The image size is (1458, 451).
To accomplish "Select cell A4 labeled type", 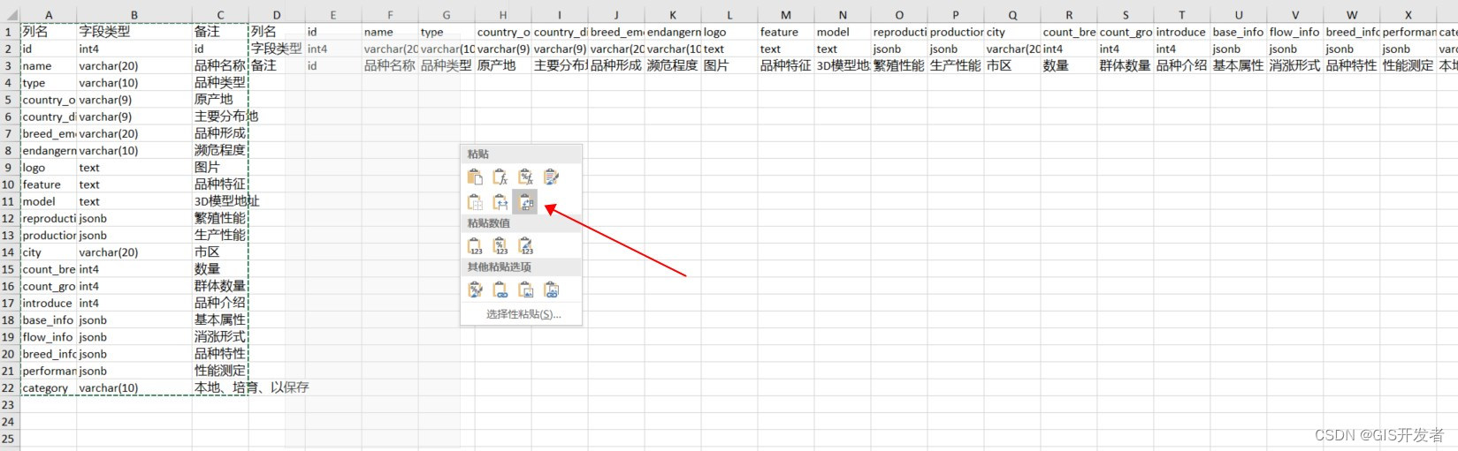I will point(49,83).
